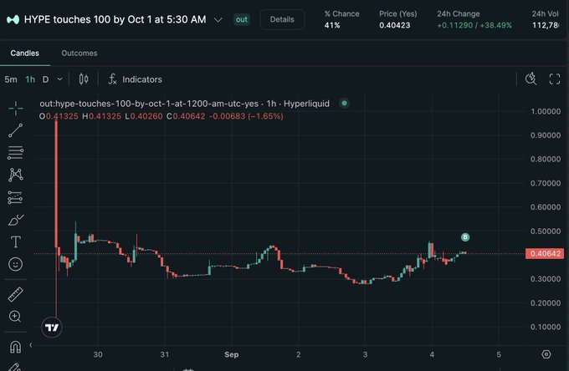The width and height of the screenshot is (569, 371).
Task: Click the Details button
Action: (282, 19)
